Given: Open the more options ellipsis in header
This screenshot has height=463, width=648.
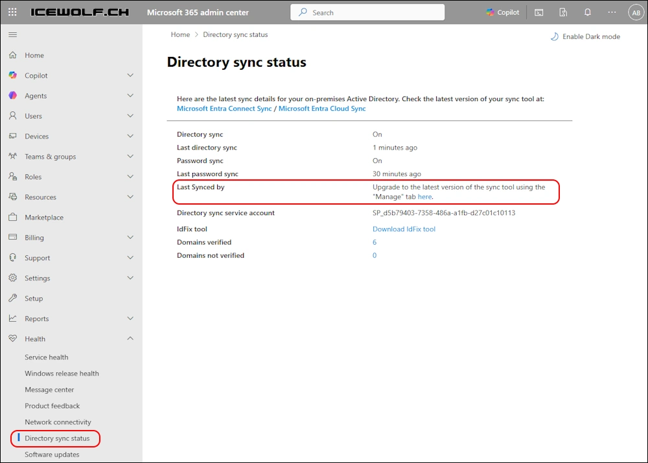Looking at the screenshot, I should pos(612,12).
